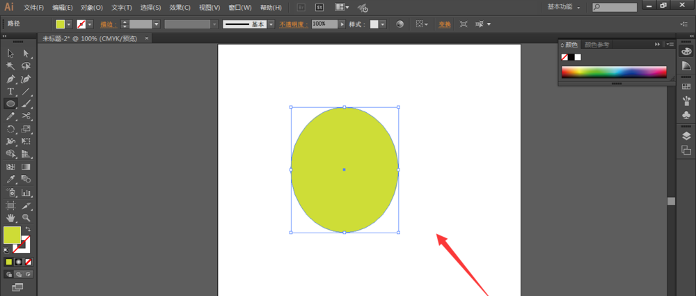Enable Draw Behind mode
Screen dimensions: 696x296
coord(19,274)
